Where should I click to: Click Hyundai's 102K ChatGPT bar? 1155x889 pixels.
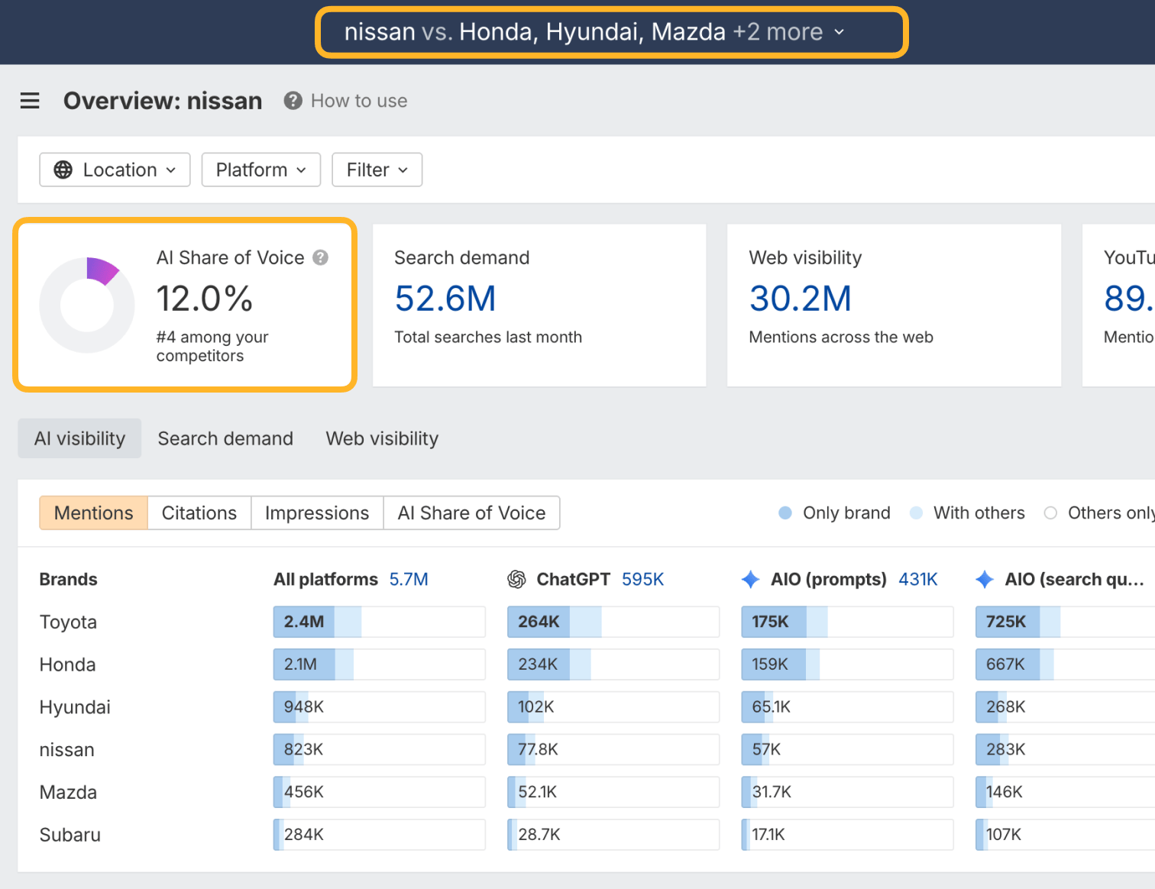click(613, 707)
